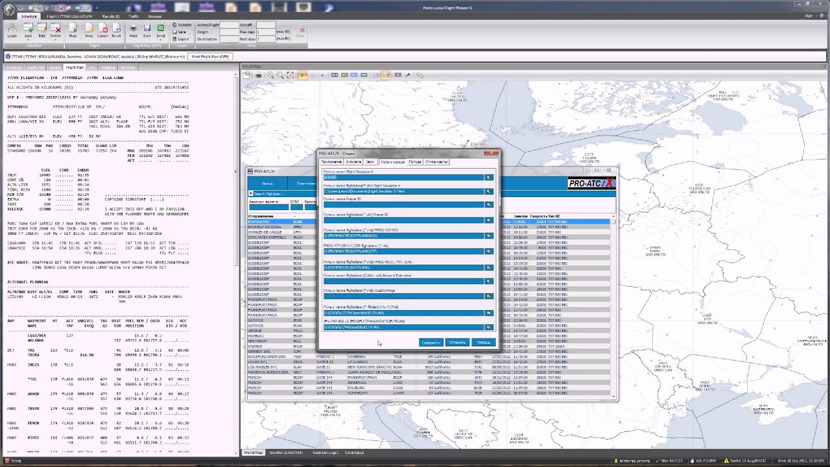Click the PMDG-777-200 flightplans path field
Screen dimensions: 830x467
(403, 250)
